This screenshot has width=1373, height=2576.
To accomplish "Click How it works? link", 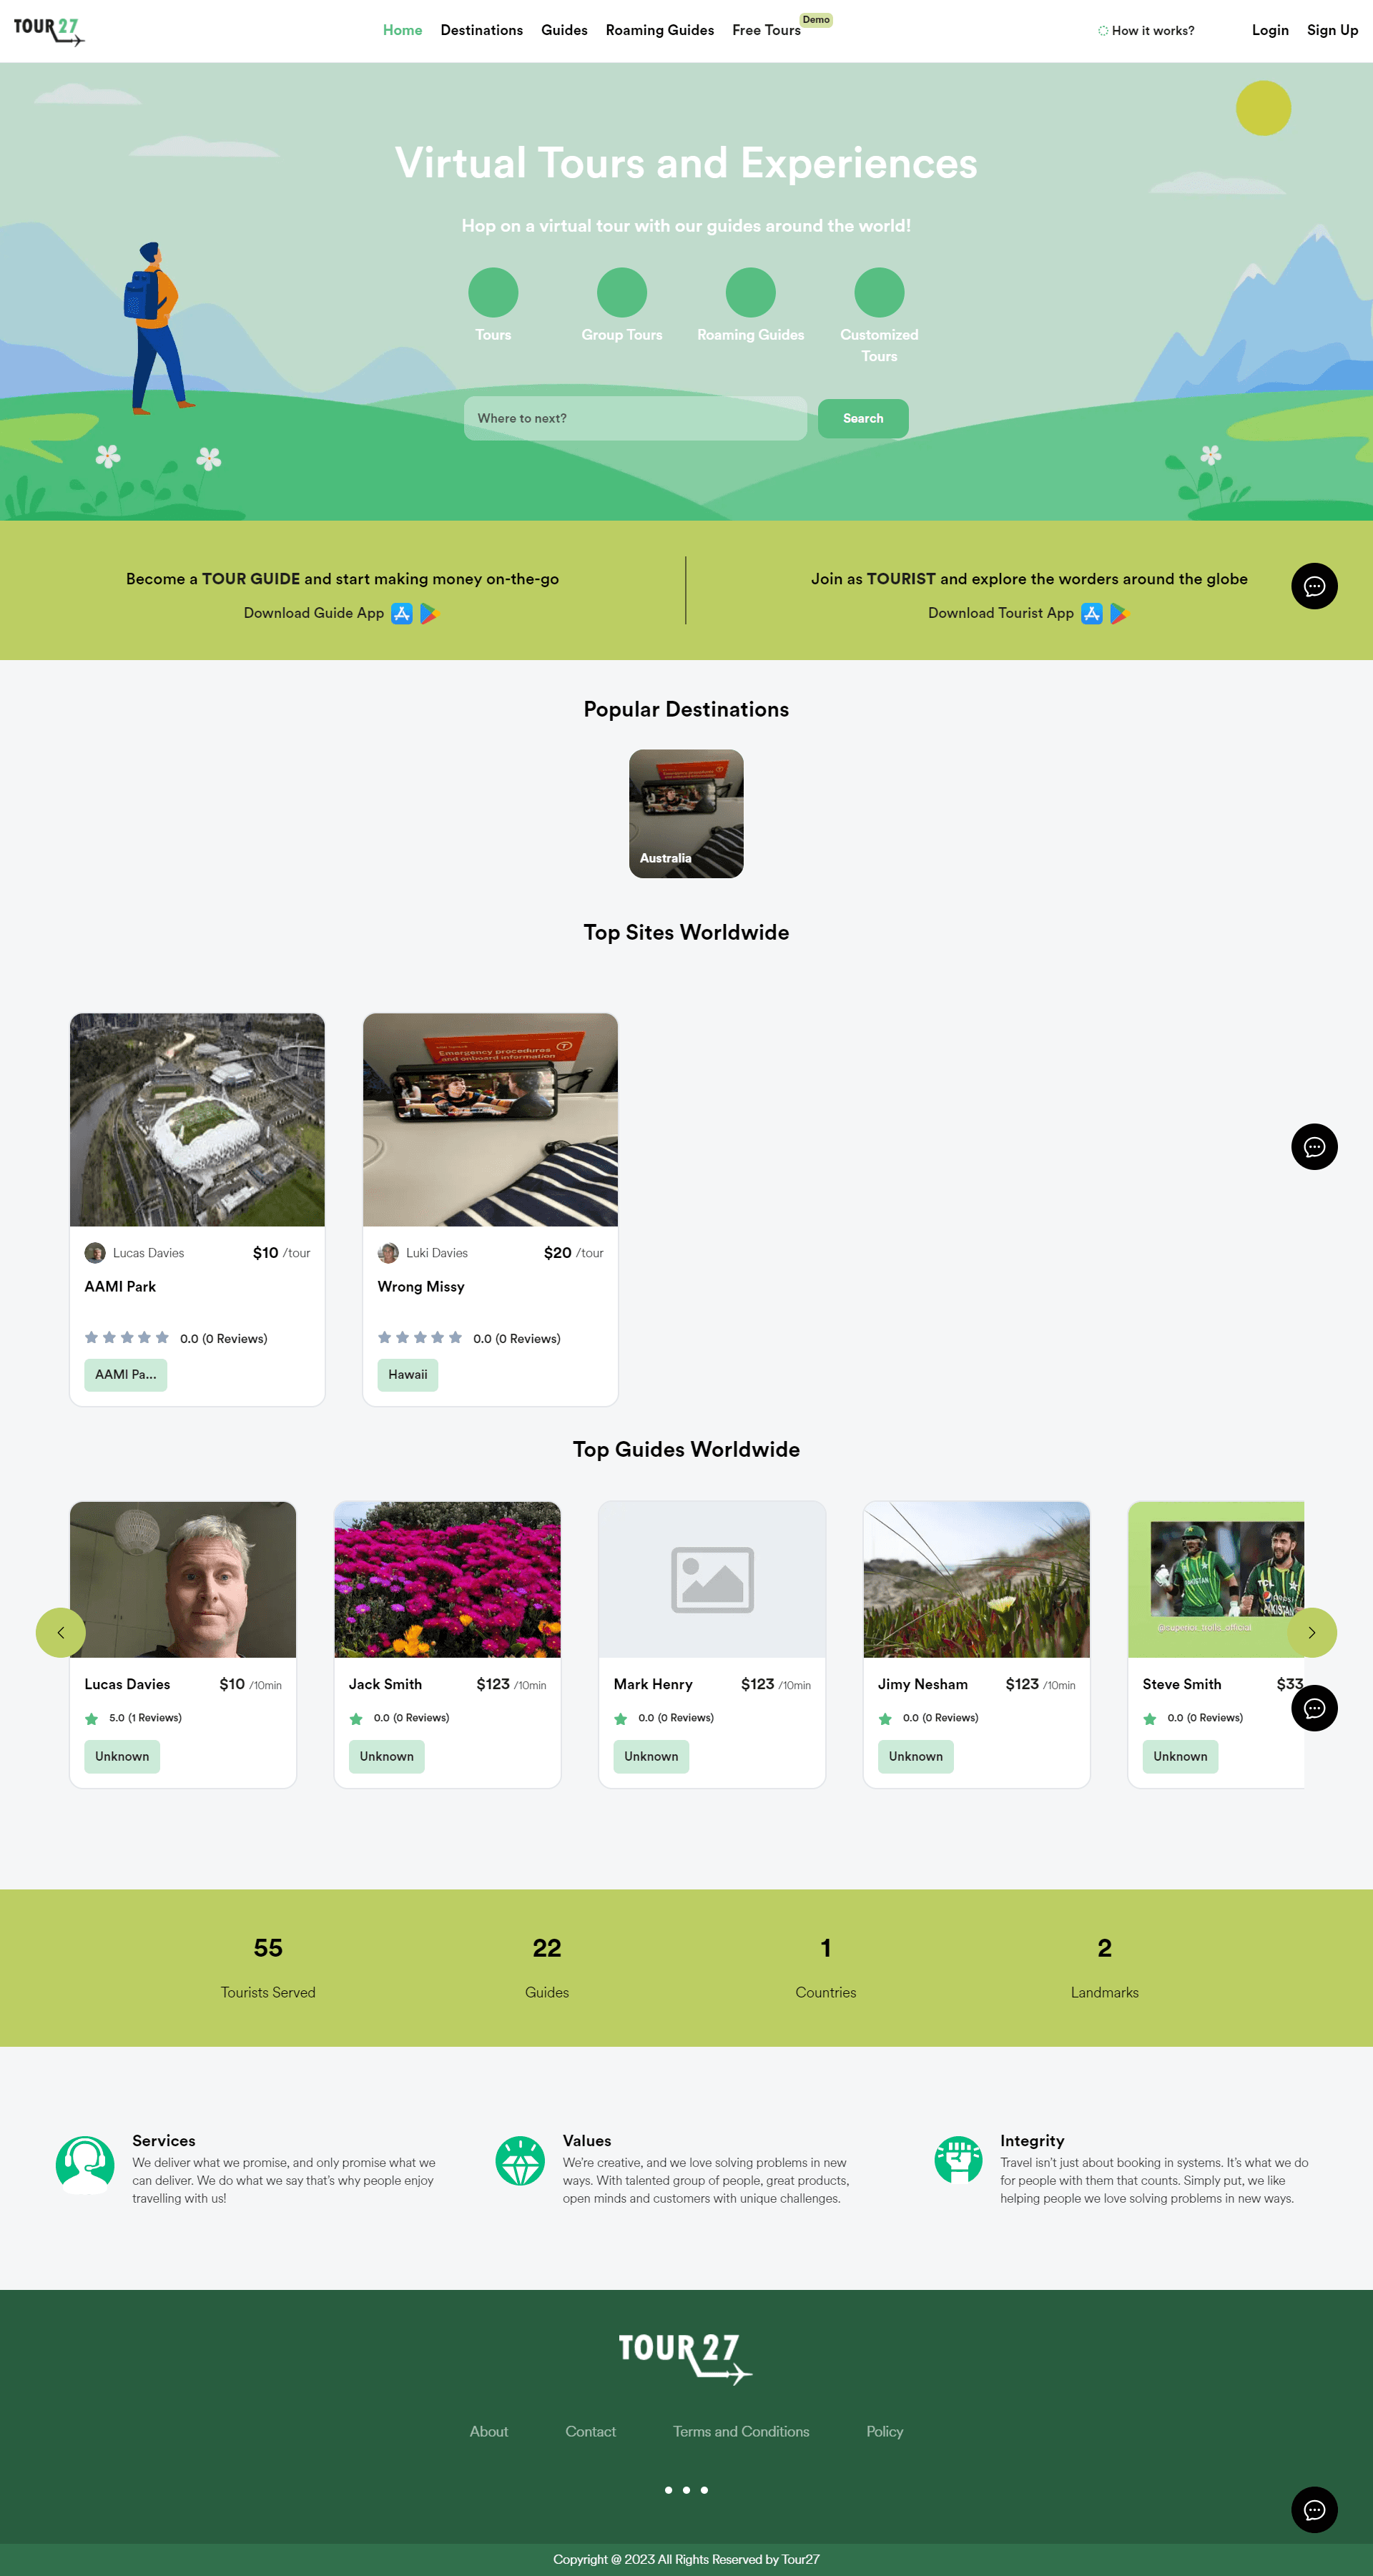I will 1146,31.
